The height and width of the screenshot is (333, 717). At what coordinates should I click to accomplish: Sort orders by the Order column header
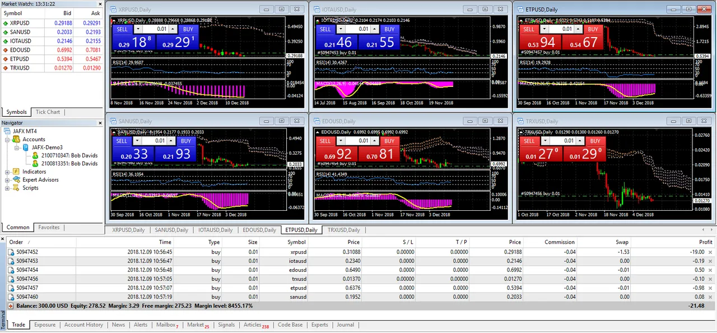[40, 242]
